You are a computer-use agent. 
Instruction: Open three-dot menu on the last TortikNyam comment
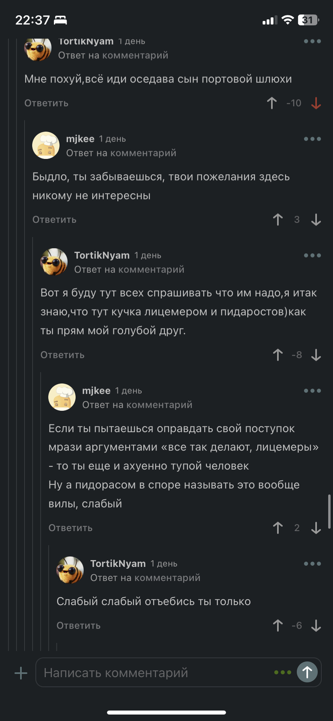313,563
